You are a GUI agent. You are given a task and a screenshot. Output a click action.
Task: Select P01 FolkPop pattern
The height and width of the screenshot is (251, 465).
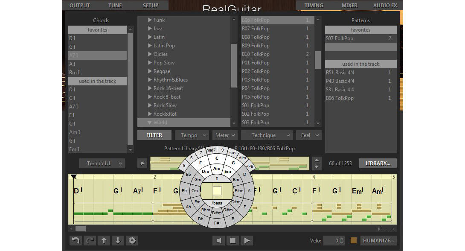tap(278, 63)
